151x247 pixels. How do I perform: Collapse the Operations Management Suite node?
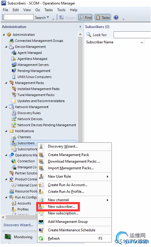pyautogui.click(x=6, y=155)
